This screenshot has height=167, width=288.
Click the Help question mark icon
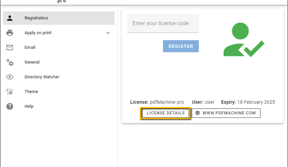coord(10,107)
